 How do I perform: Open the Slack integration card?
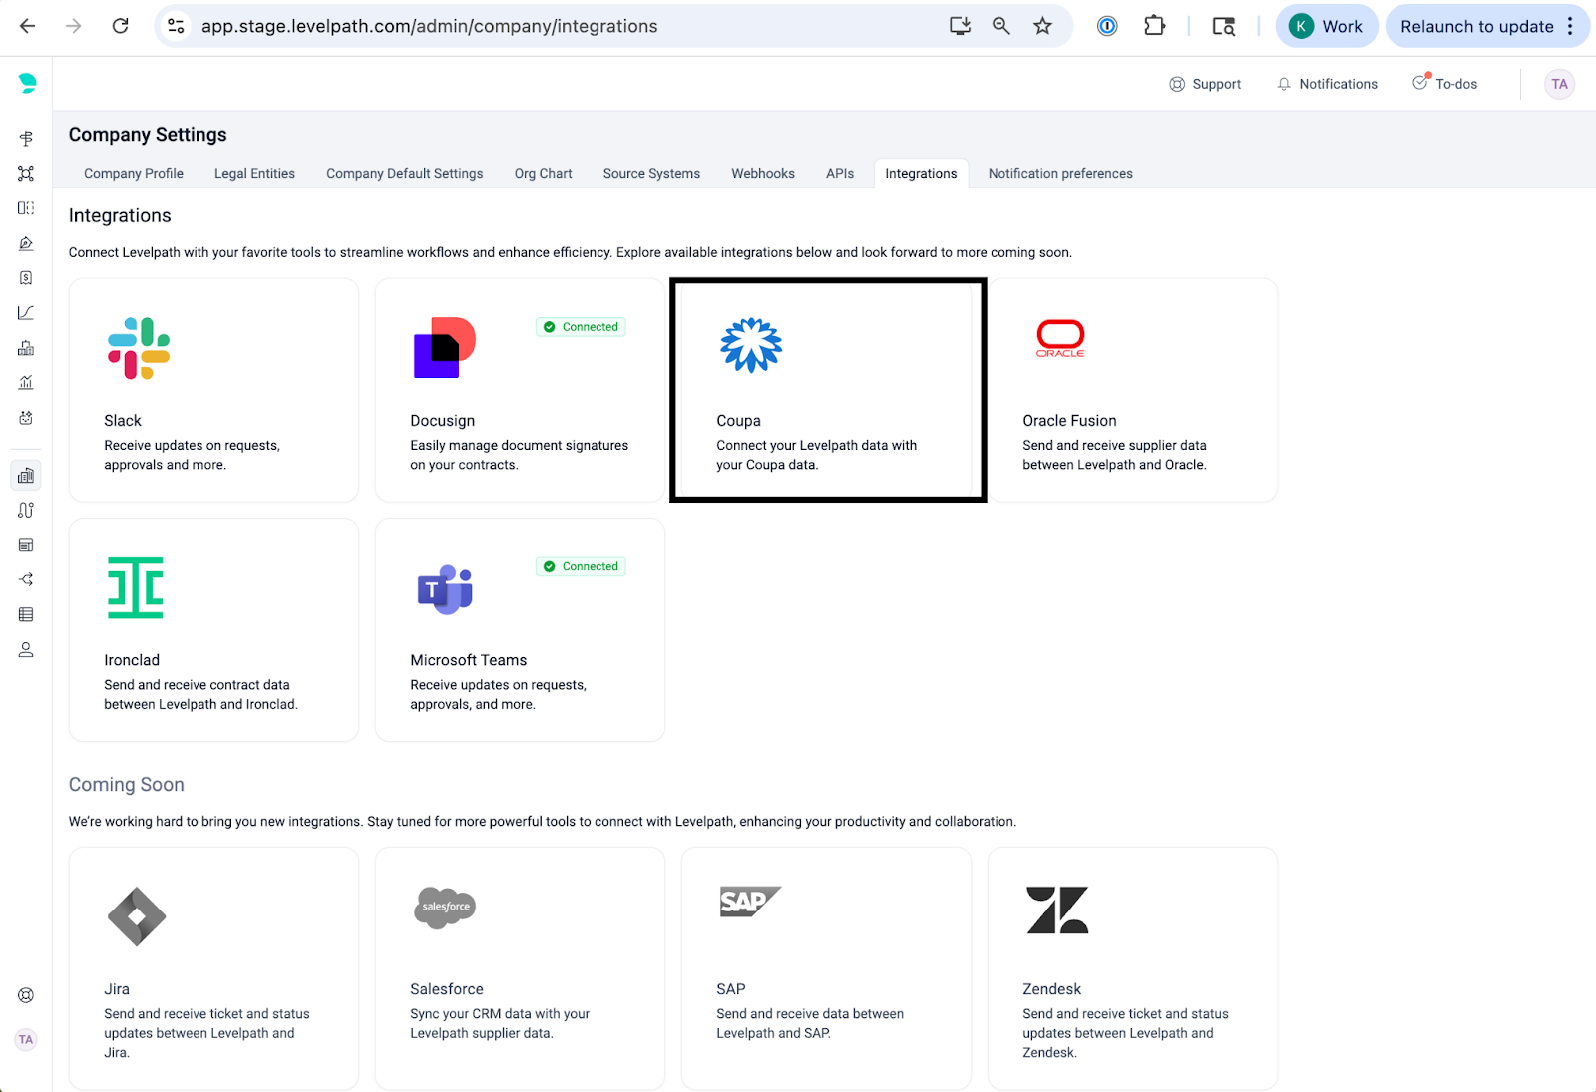point(213,390)
